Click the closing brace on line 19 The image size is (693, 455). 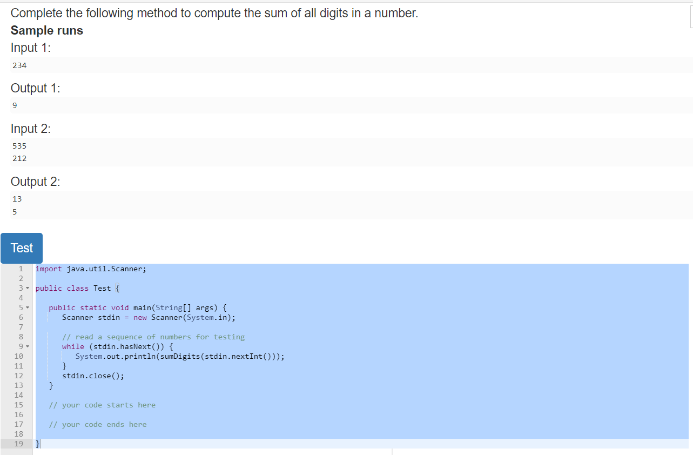(37, 443)
